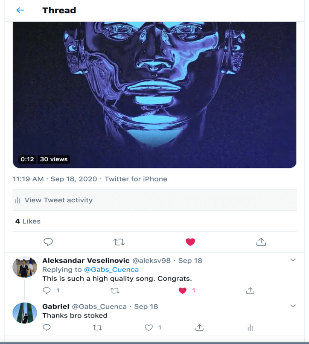The image size is (309, 344).
Task: Play the video in the tweet
Action: click(x=154, y=94)
